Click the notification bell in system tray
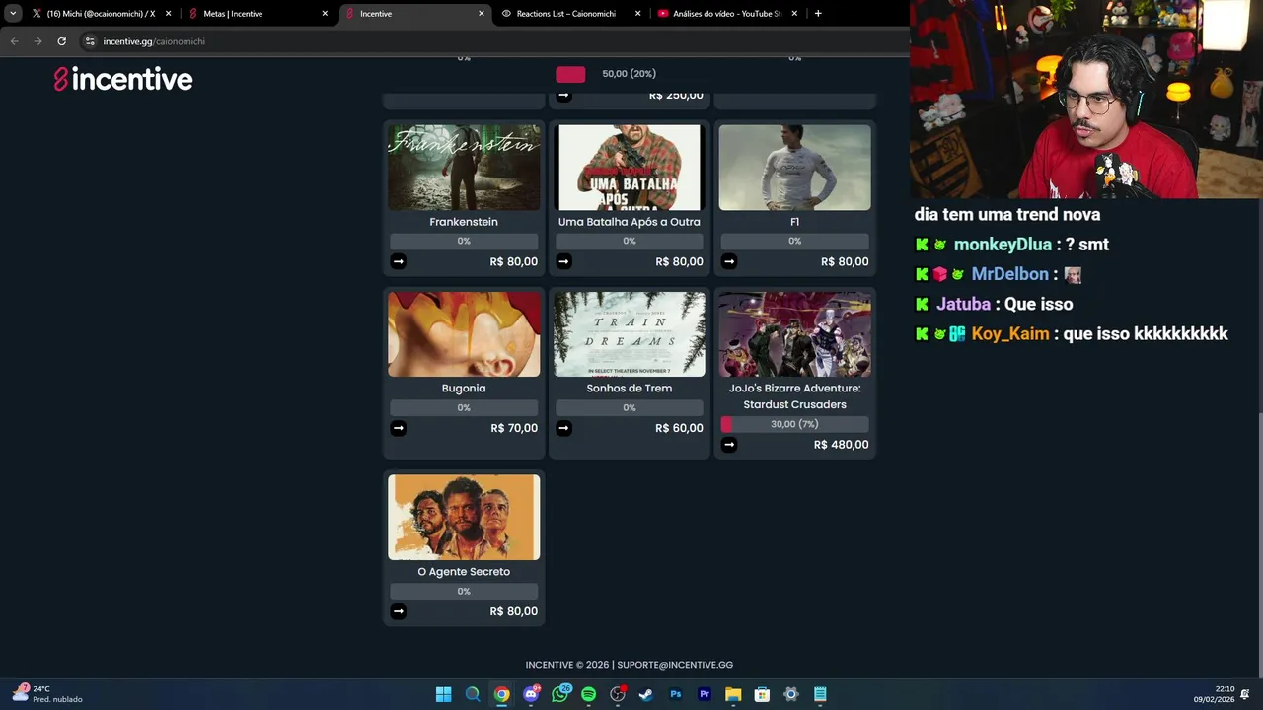This screenshot has height=710, width=1263. [x=1245, y=694]
